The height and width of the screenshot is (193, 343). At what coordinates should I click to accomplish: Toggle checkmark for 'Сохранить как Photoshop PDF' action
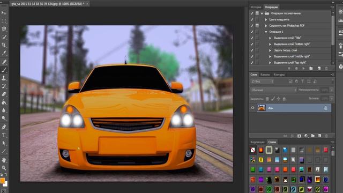pyautogui.click(x=252, y=26)
